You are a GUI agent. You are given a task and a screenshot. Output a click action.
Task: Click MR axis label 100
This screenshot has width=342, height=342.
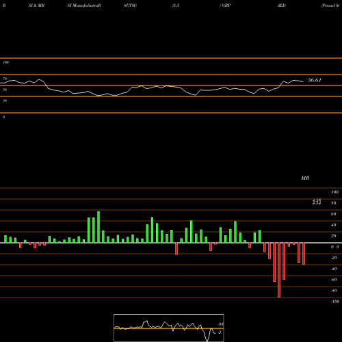click(334, 192)
